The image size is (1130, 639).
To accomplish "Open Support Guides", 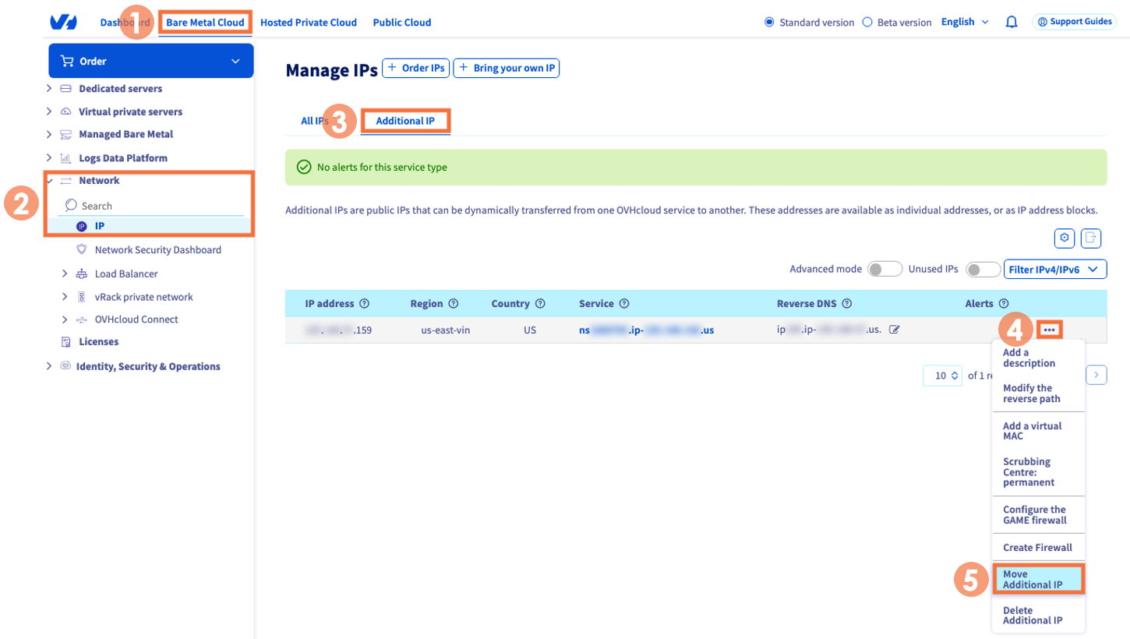I will (x=1075, y=22).
